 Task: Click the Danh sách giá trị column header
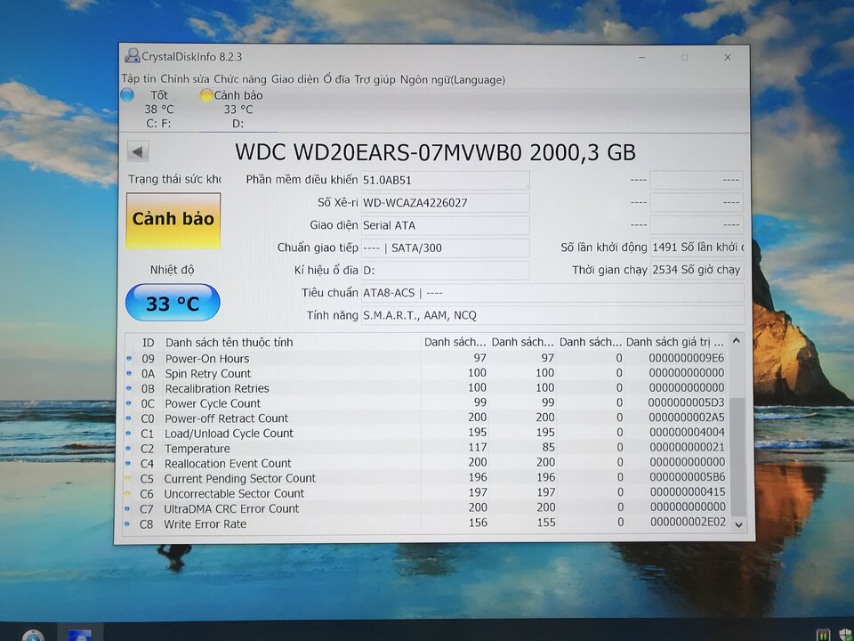(675, 342)
